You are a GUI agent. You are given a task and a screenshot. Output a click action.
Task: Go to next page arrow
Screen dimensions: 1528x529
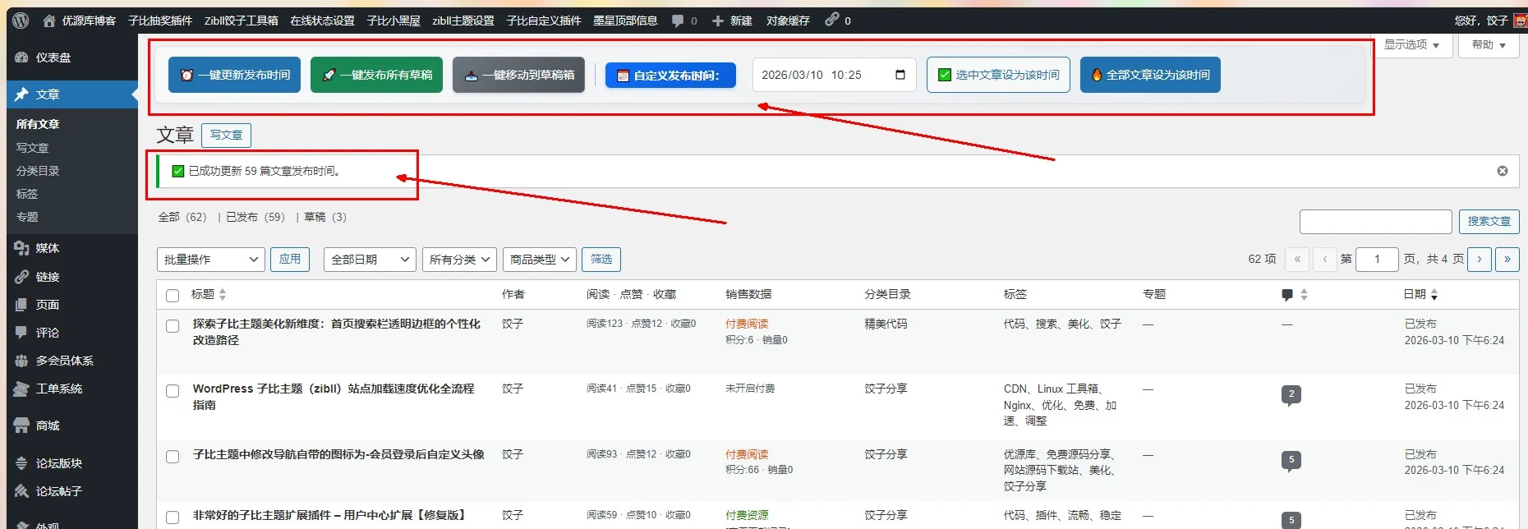[1480, 259]
